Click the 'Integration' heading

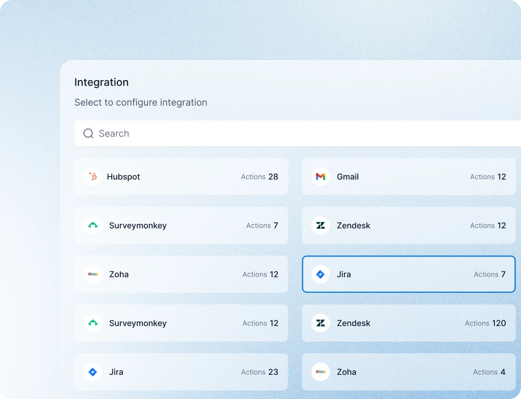[101, 82]
